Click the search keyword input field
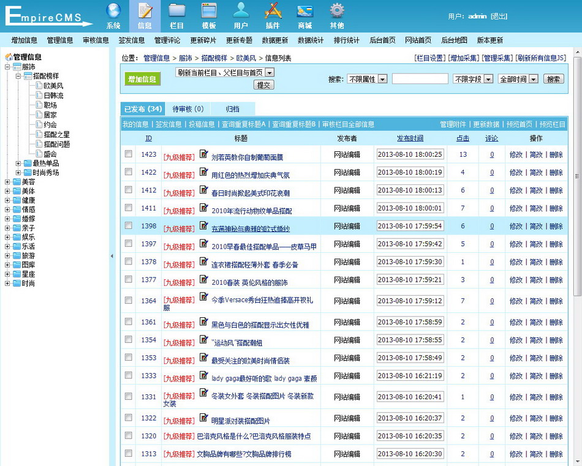 pyautogui.click(x=420, y=79)
